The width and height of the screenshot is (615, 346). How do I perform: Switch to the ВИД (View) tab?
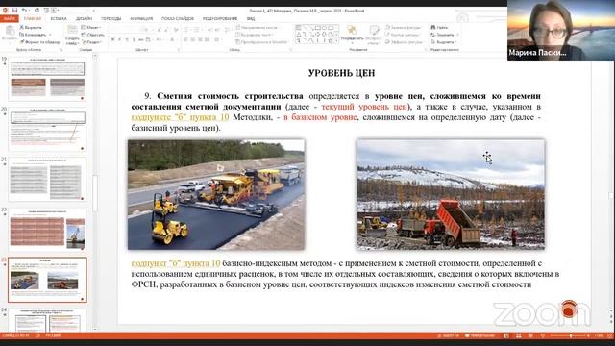251,18
